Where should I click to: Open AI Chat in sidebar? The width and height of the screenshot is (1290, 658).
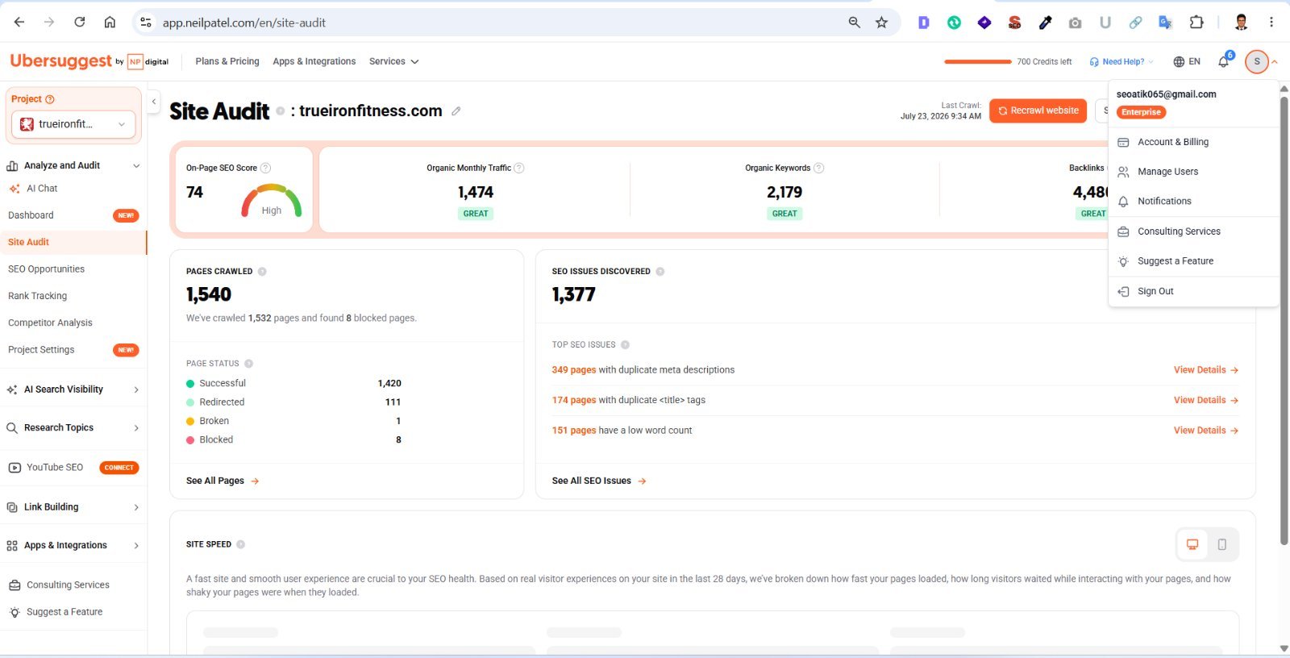[x=42, y=189]
